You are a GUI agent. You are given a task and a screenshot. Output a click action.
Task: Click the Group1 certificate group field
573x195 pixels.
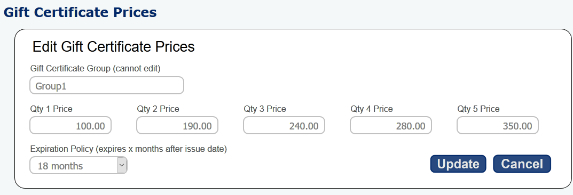click(x=107, y=86)
